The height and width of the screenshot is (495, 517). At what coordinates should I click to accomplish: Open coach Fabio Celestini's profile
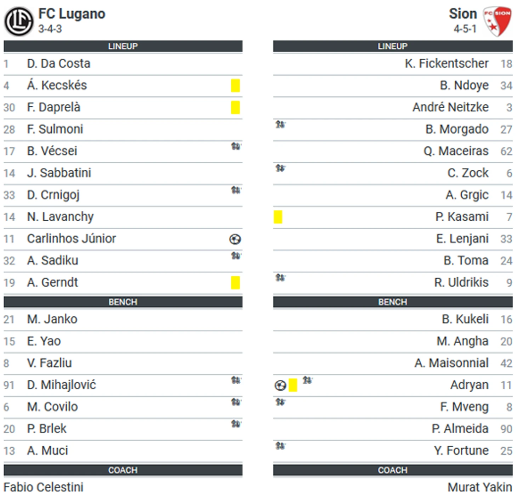[x=44, y=487]
